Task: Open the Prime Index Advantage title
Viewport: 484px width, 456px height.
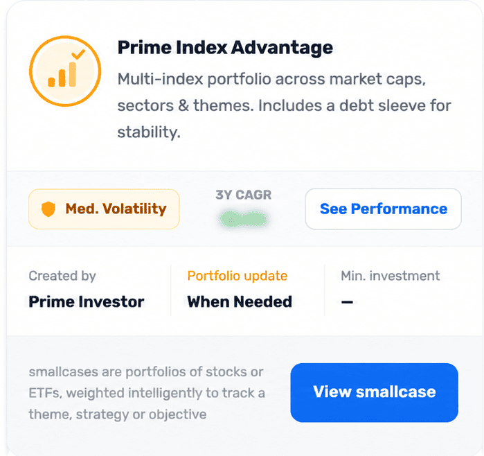Action: point(225,48)
